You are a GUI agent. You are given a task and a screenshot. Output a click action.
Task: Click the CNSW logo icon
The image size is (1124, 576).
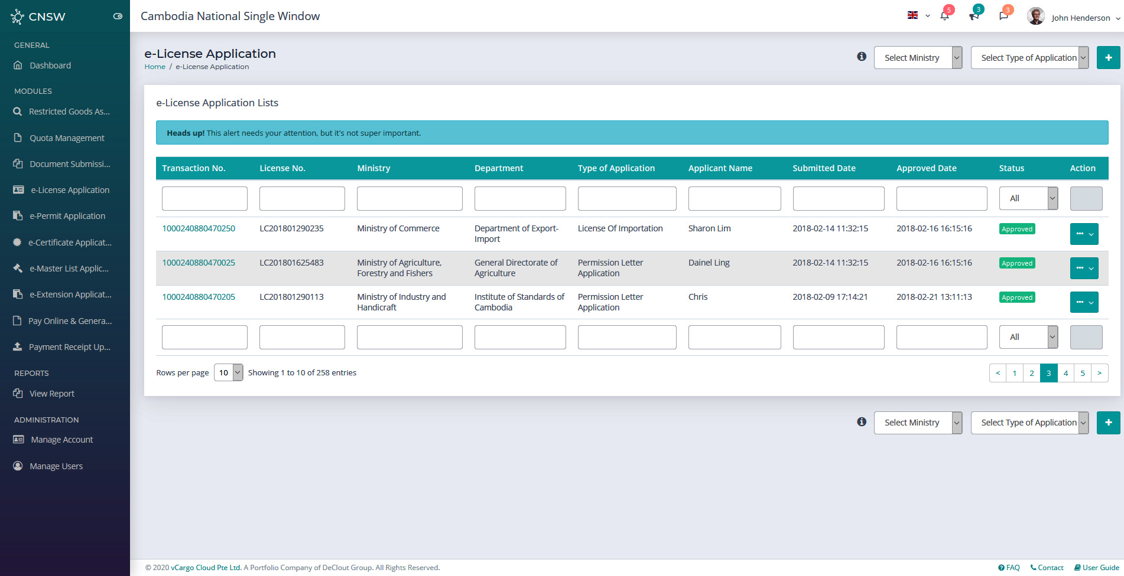tap(17, 17)
